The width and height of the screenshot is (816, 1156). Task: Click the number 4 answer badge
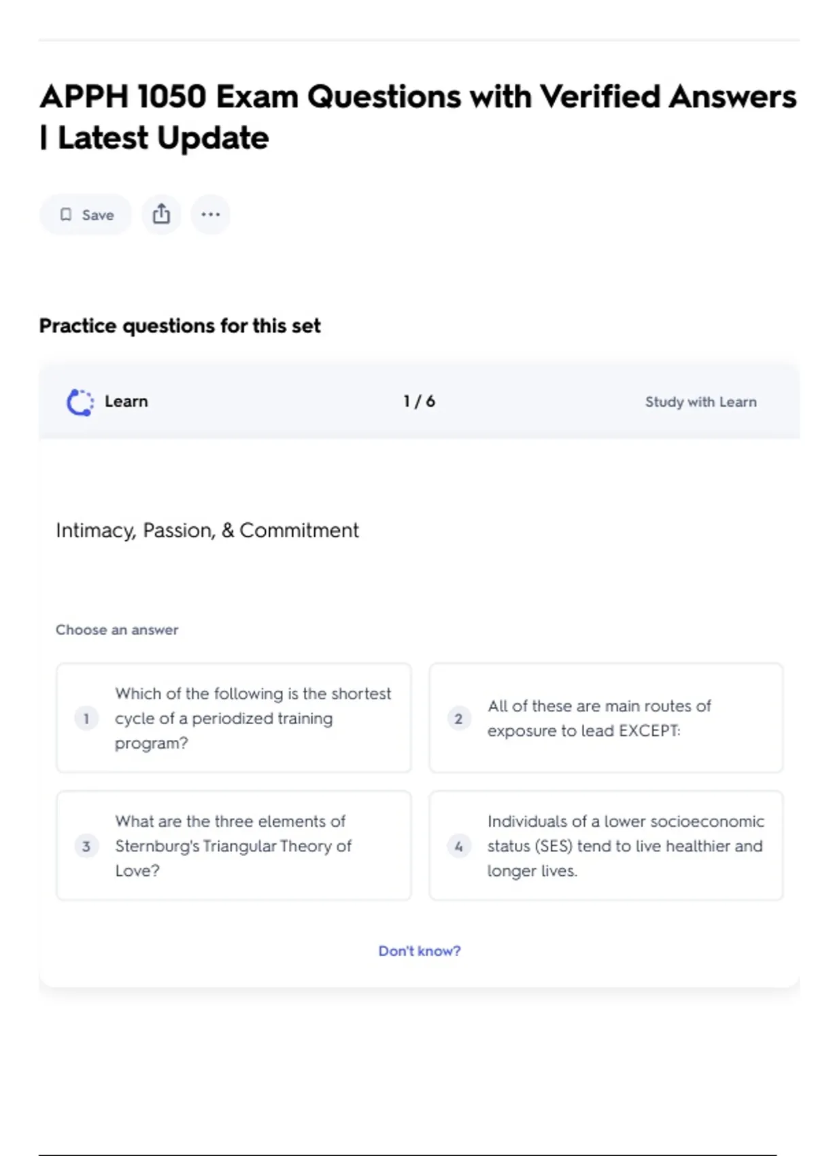tap(458, 847)
